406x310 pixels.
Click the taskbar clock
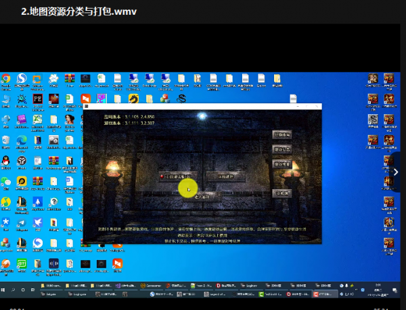(x=378, y=290)
